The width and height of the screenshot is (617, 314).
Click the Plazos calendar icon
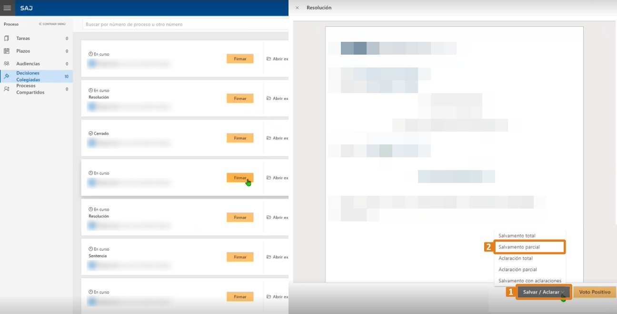pyautogui.click(x=7, y=51)
